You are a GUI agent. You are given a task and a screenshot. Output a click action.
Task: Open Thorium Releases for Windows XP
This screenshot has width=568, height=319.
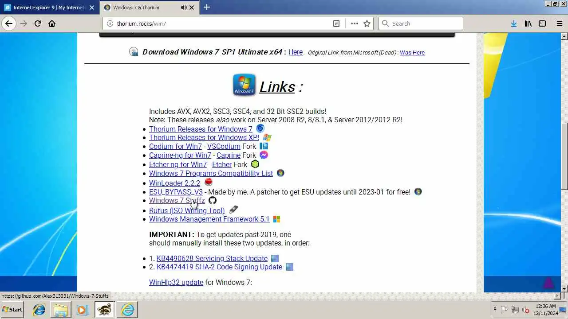[x=204, y=137]
